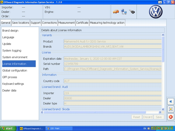Click the vertical scrollbar up arrow
The height and width of the screenshot is (131, 175).
point(163,35)
